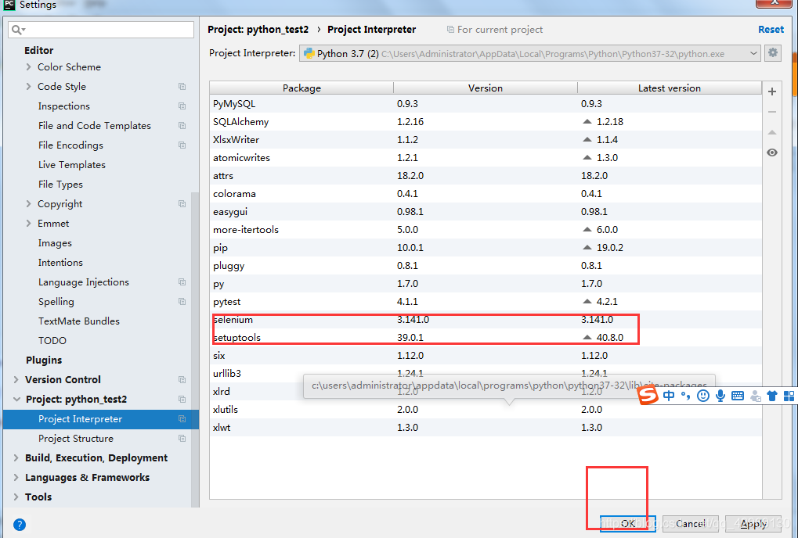Click project-level icon beside File Encodings
Screen dimensions: 798x538
pyautogui.click(x=182, y=145)
